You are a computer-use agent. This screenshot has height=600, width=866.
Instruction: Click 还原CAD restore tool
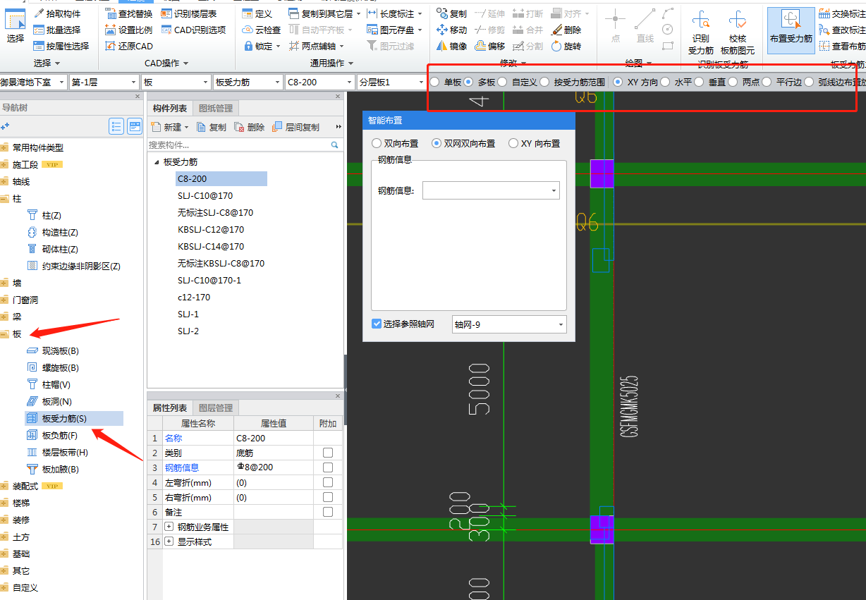(128, 46)
